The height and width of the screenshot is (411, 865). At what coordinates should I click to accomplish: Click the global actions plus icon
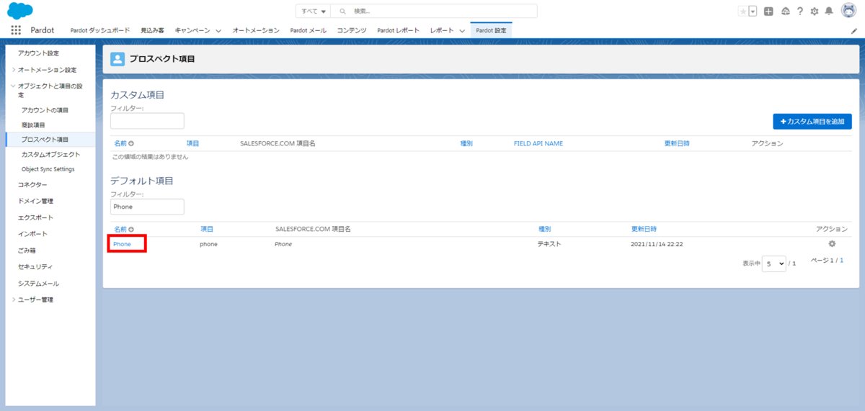pyautogui.click(x=769, y=11)
